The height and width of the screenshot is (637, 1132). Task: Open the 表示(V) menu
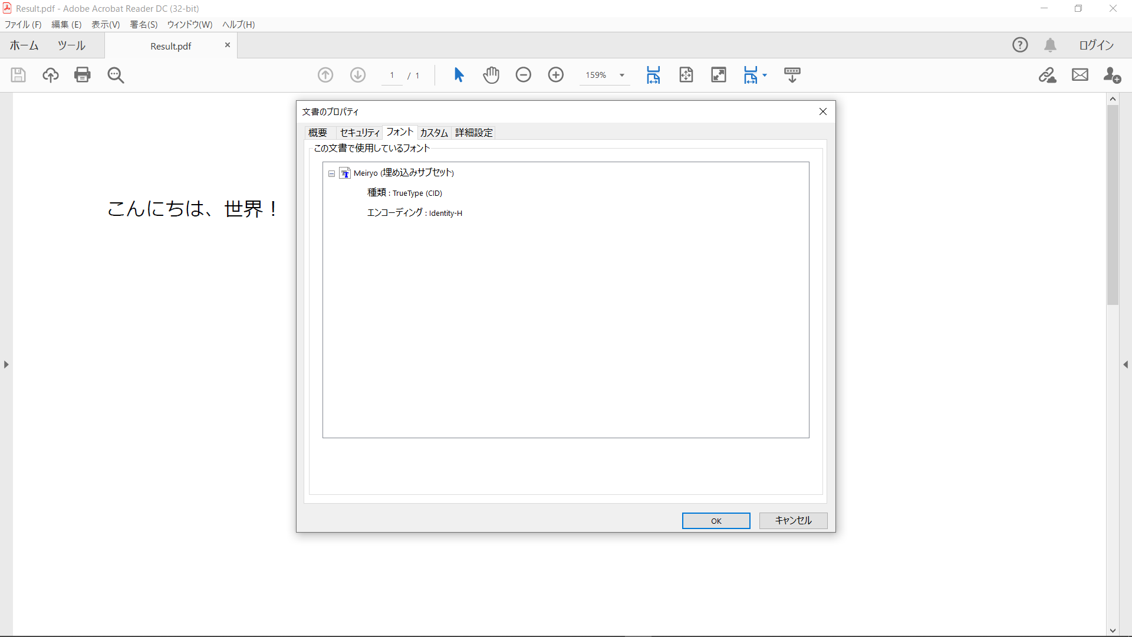[106, 24]
